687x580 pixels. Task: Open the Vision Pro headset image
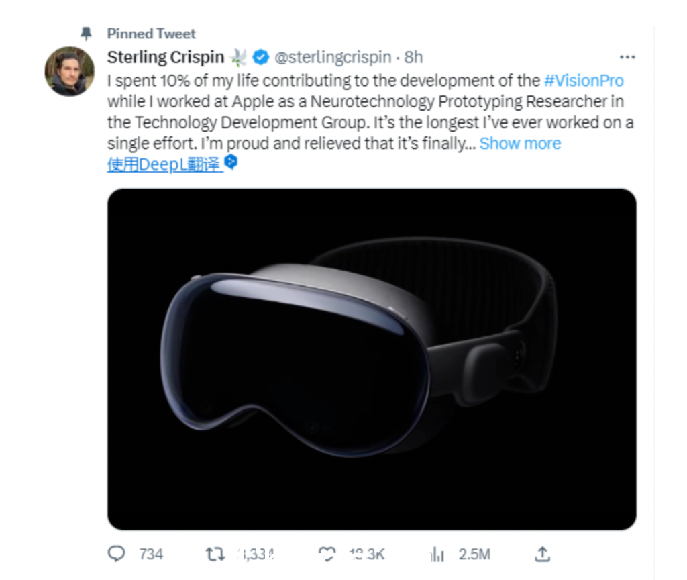click(x=372, y=360)
